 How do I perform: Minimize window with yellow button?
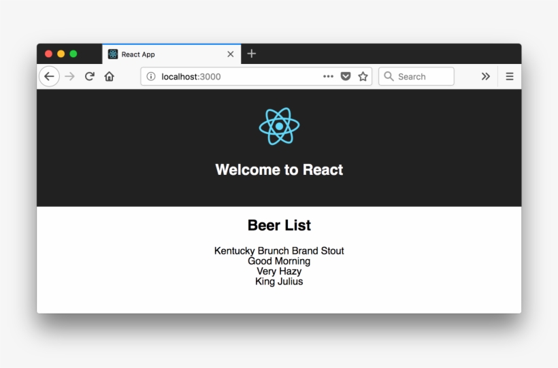(x=61, y=54)
